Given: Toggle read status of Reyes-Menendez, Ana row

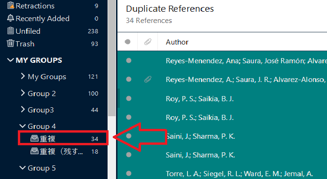Looking at the screenshot, I should click(129, 60).
